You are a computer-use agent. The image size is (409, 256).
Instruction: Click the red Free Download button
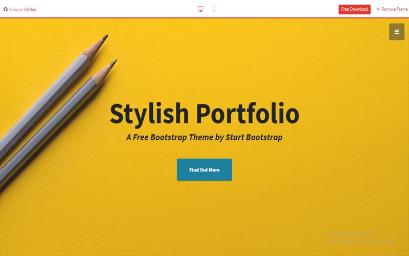354,9
